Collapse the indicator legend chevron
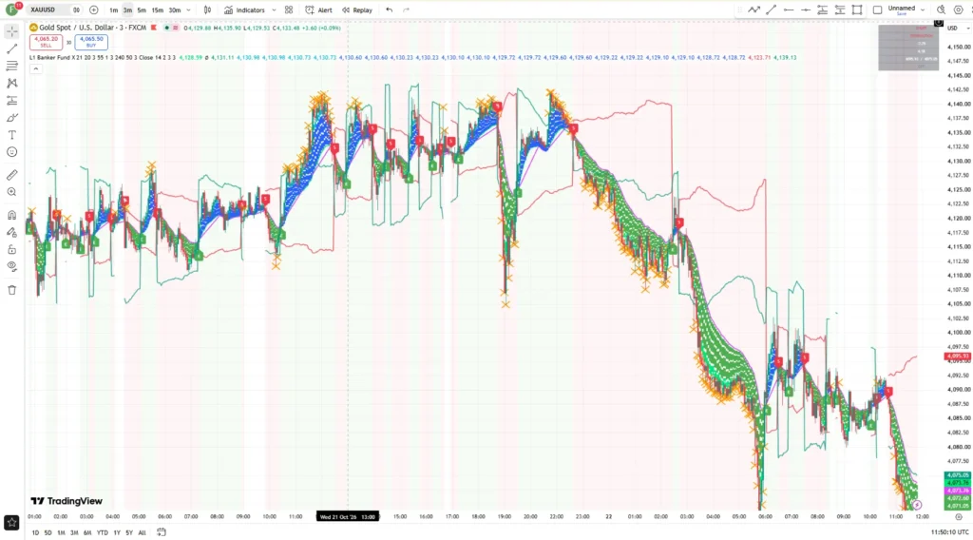This screenshot has height=540, width=973. pyautogui.click(x=36, y=68)
